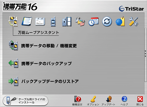The height and width of the screenshot is (107, 147).
Task: Click the TriStar logo
Action: pos(131,9)
